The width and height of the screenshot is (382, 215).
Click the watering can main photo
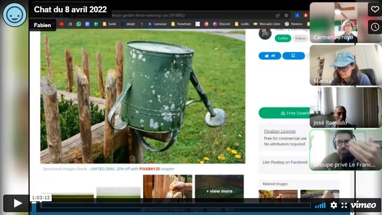coord(143,96)
